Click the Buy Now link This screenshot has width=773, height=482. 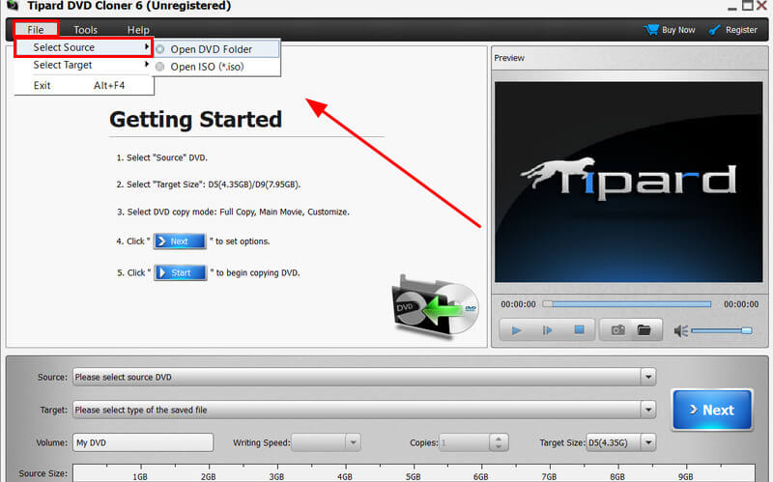click(x=678, y=30)
